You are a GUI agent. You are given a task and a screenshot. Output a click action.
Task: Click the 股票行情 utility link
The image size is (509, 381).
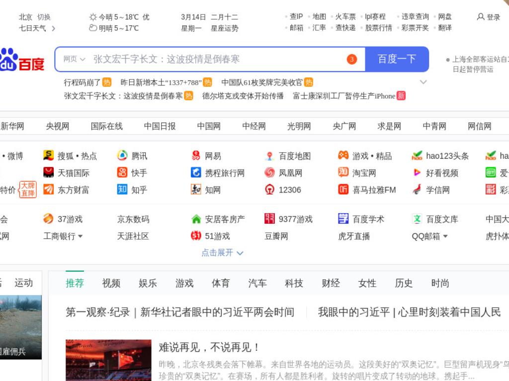pos(378,28)
